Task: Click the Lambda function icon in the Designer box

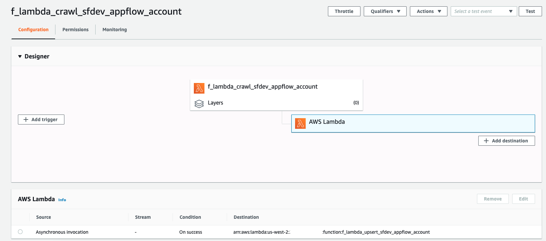Action: tap(199, 88)
